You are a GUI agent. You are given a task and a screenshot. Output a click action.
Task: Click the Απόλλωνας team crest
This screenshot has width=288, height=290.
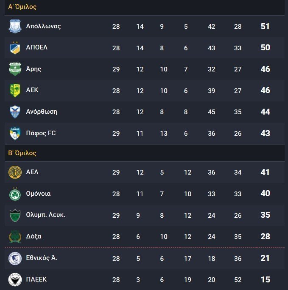point(15,26)
